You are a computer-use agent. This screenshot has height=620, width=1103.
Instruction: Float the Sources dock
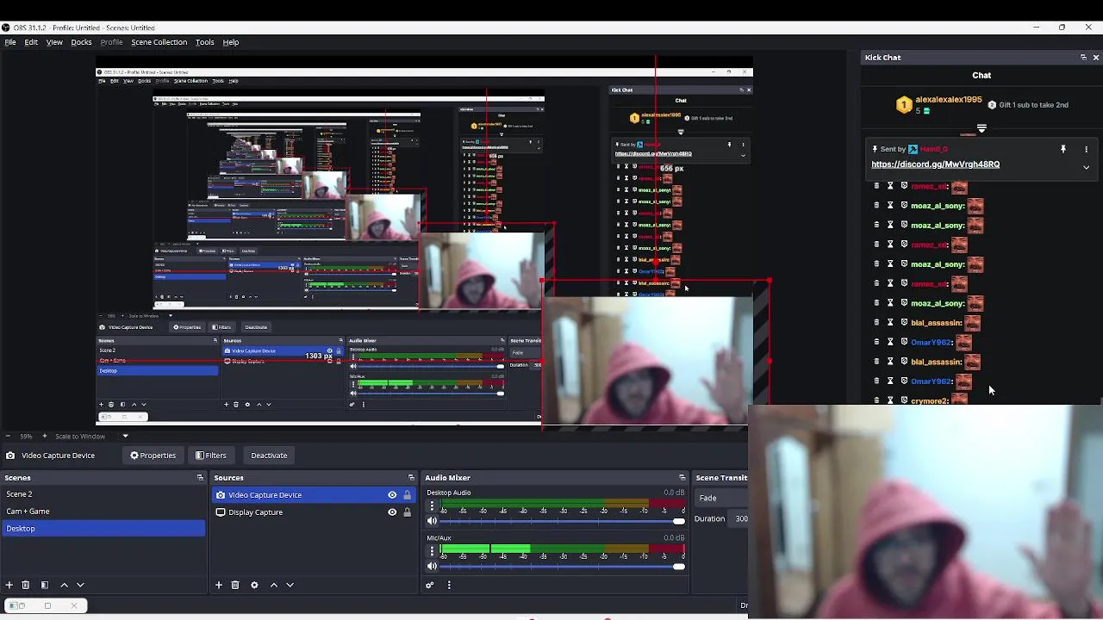click(411, 478)
